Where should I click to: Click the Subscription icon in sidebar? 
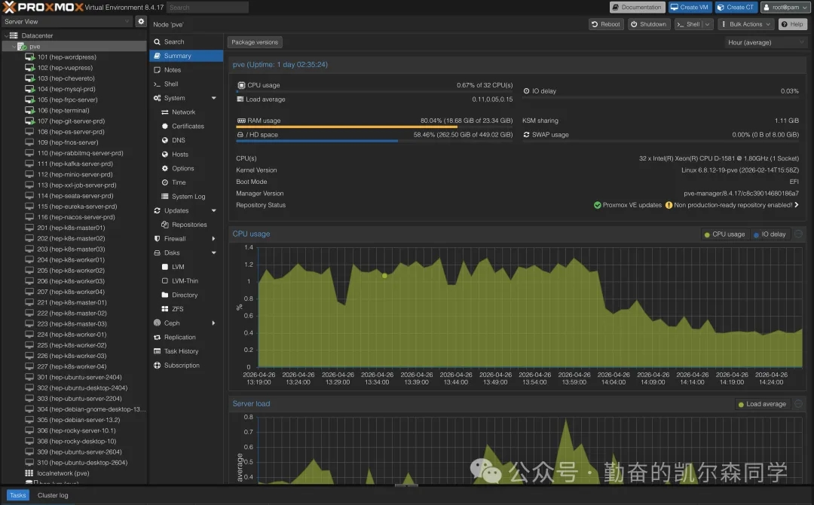(157, 366)
